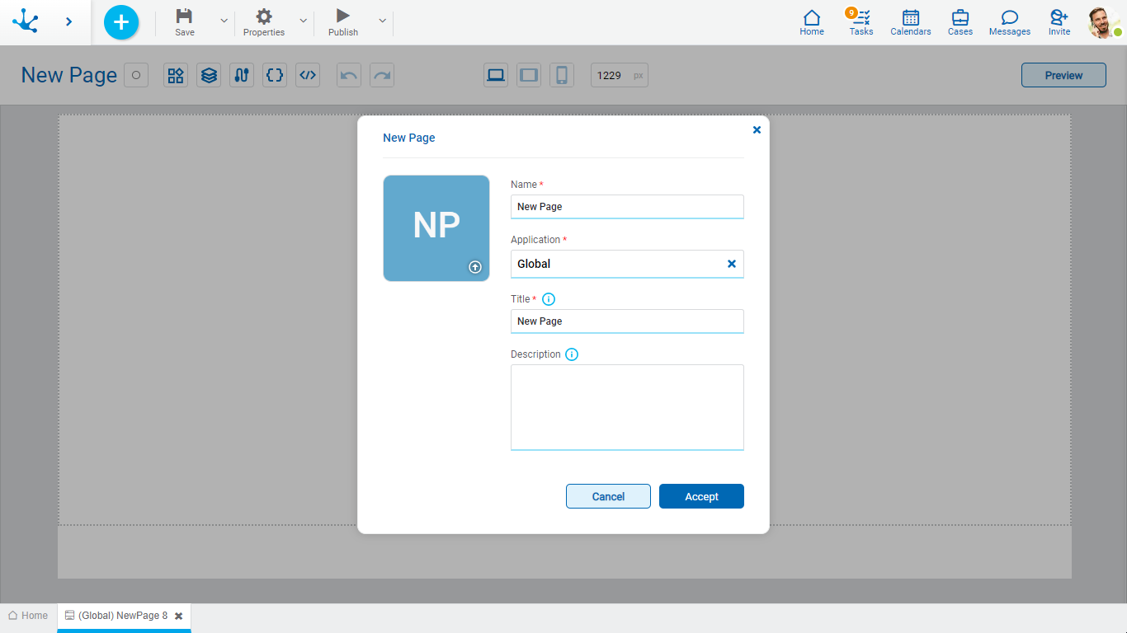Switch to the Home bottom tab
Image resolution: width=1127 pixels, height=633 pixels.
tap(28, 616)
